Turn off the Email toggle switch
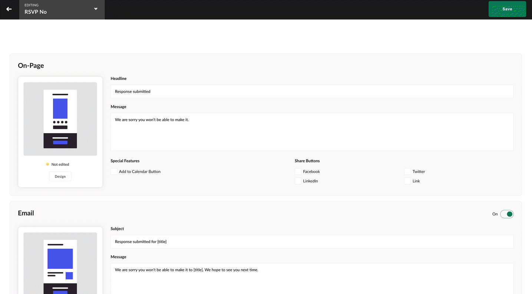The height and width of the screenshot is (294, 532). (x=507, y=214)
